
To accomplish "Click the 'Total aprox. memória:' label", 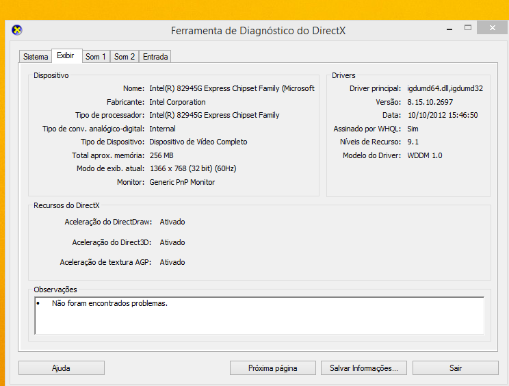I will [108, 155].
